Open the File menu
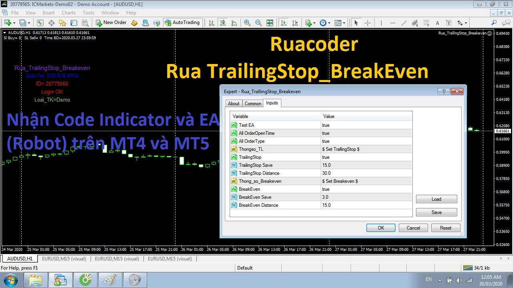This screenshot has width=513, height=288. (15, 13)
